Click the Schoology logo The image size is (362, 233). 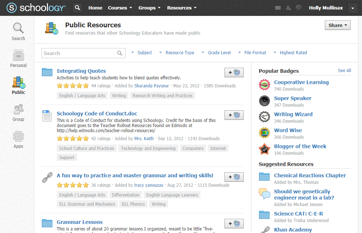pos(36,8)
